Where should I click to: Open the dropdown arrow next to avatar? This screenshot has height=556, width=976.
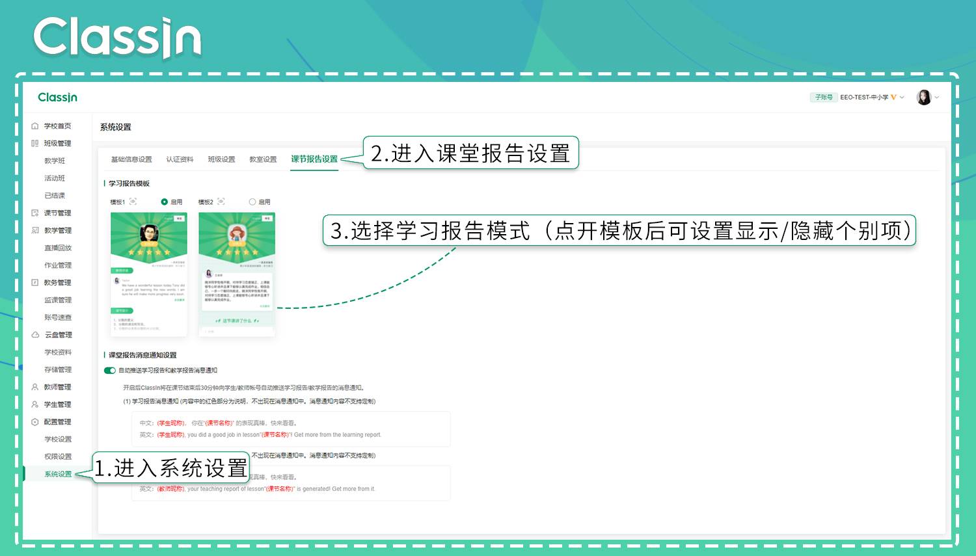937,98
